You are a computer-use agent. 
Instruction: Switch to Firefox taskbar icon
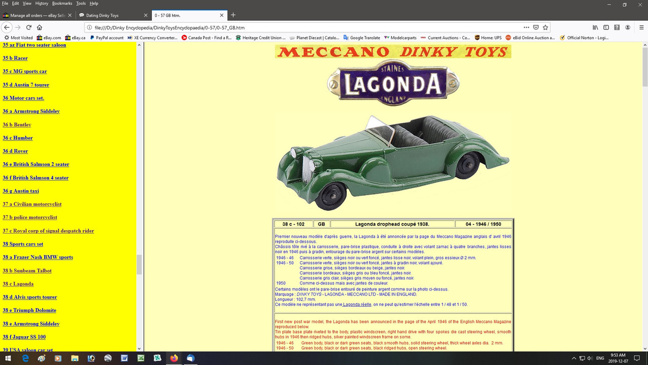(174, 358)
